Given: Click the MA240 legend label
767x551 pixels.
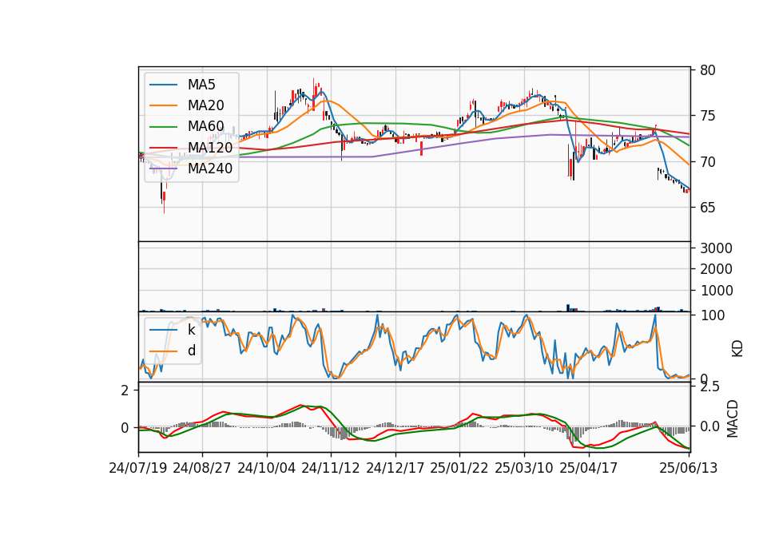Looking at the screenshot, I should click(x=210, y=168).
